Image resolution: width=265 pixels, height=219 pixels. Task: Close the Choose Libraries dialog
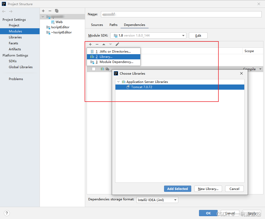pos(241,73)
